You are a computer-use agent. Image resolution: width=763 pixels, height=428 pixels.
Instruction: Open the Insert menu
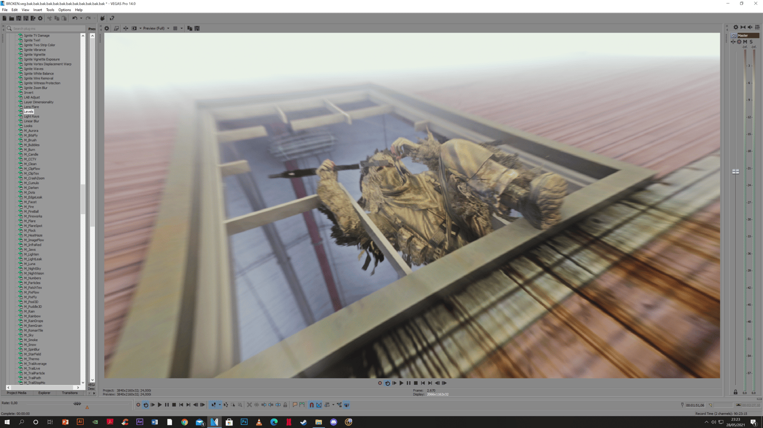click(38, 10)
